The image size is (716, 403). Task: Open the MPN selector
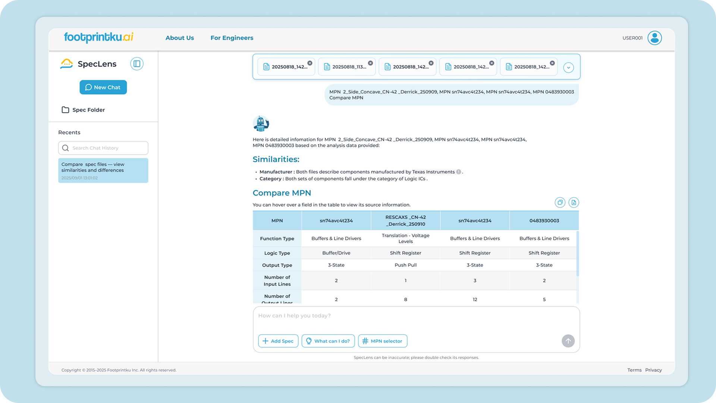pyautogui.click(x=383, y=341)
